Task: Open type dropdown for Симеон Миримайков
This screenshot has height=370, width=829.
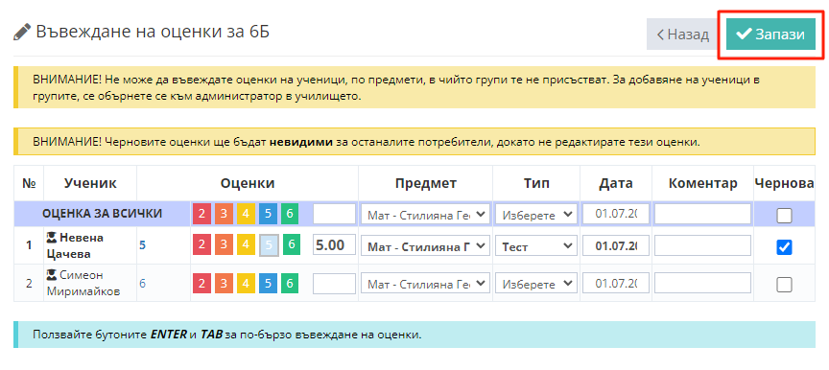Action: (x=536, y=284)
